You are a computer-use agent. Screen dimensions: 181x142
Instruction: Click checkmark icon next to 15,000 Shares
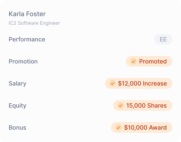click(x=121, y=105)
